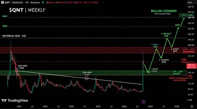The image size is (197, 109).
Task: Click the 1. RETEST $210 annotation
Action: tap(154, 70)
